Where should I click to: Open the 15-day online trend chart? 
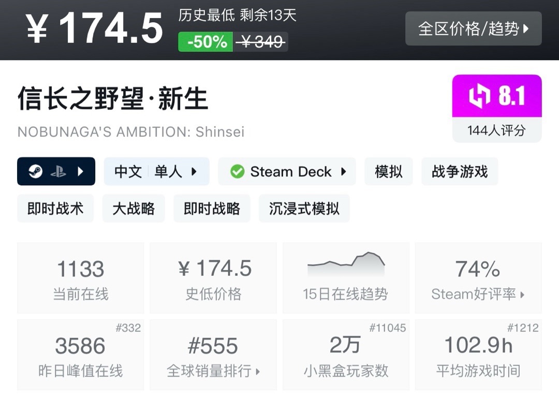pyautogui.click(x=345, y=277)
